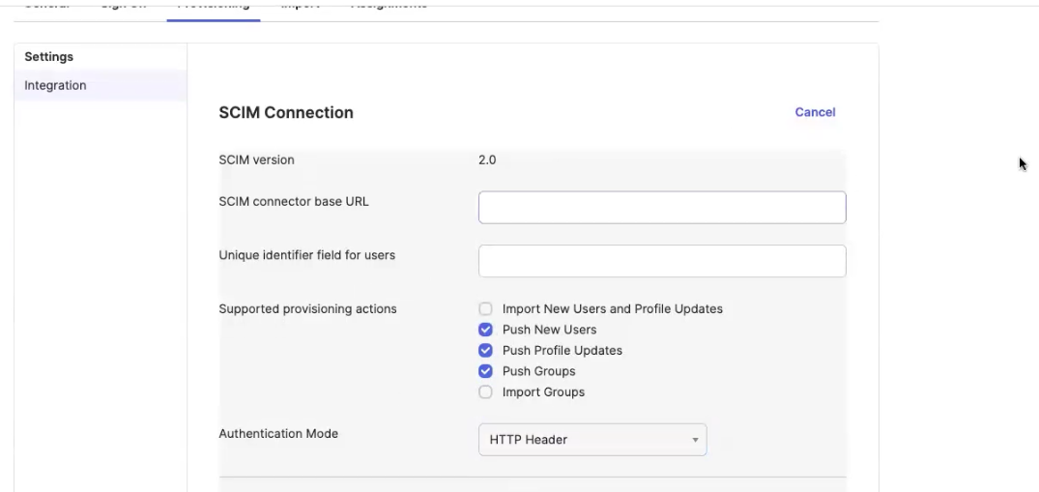Open the Authentication Mode dropdown
Screen dimensions: 1039x492
click(x=592, y=440)
